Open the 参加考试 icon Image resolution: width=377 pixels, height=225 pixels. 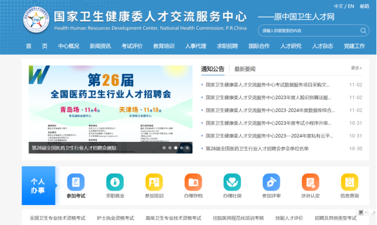click(x=76, y=182)
